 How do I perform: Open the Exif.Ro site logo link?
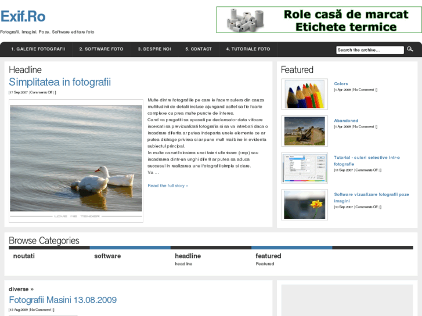(x=23, y=16)
